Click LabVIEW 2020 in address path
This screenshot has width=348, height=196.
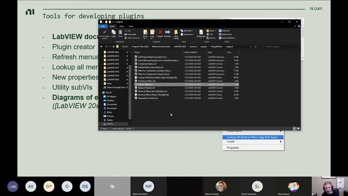[x=180, y=47]
